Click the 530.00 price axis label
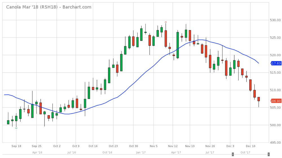 (x=275, y=20)
